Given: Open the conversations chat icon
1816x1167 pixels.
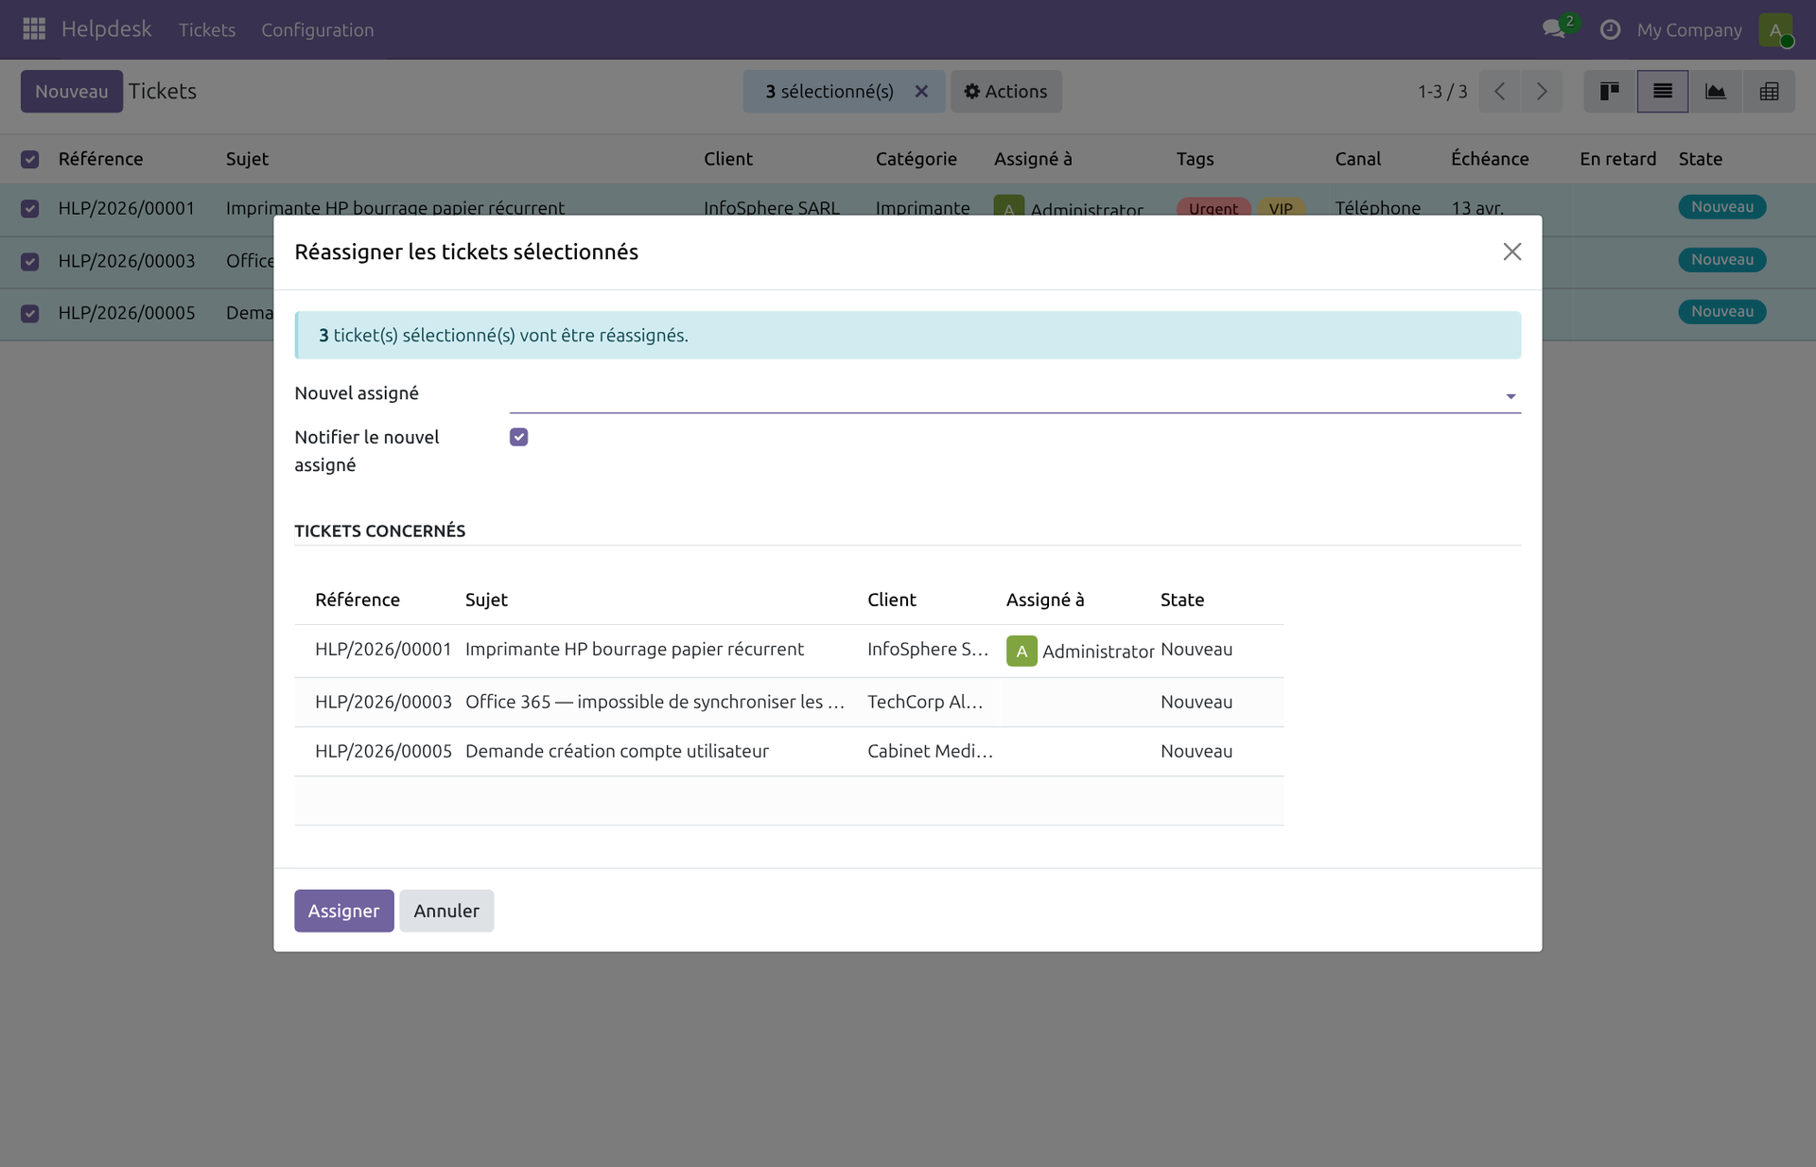Looking at the screenshot, I should tap(1554, 29).
